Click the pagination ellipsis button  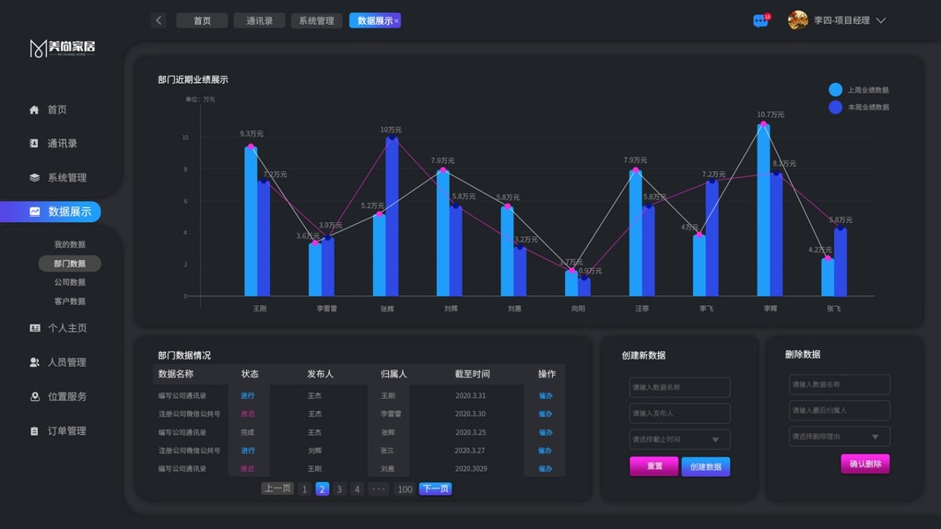[x=378, y=488]
